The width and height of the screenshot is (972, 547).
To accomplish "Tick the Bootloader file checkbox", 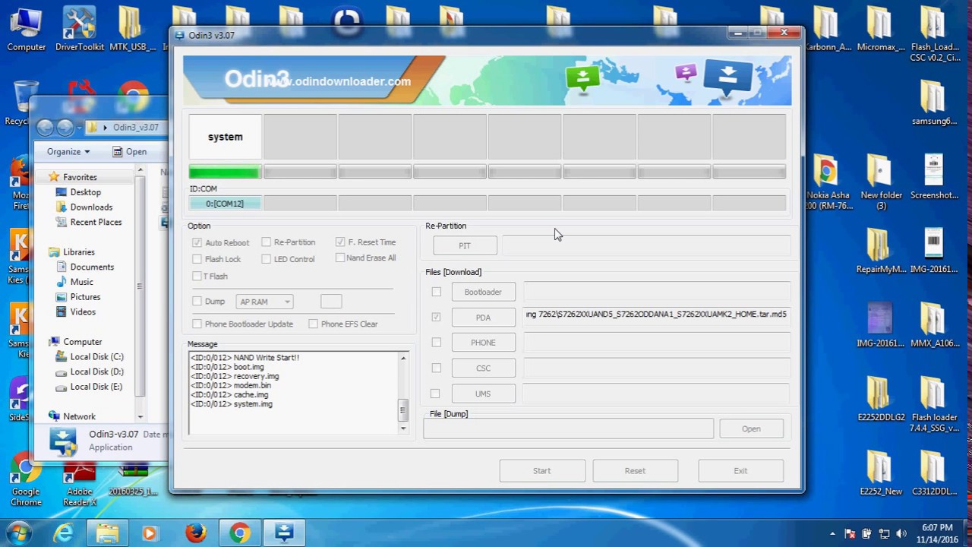I will coord(436,292).
